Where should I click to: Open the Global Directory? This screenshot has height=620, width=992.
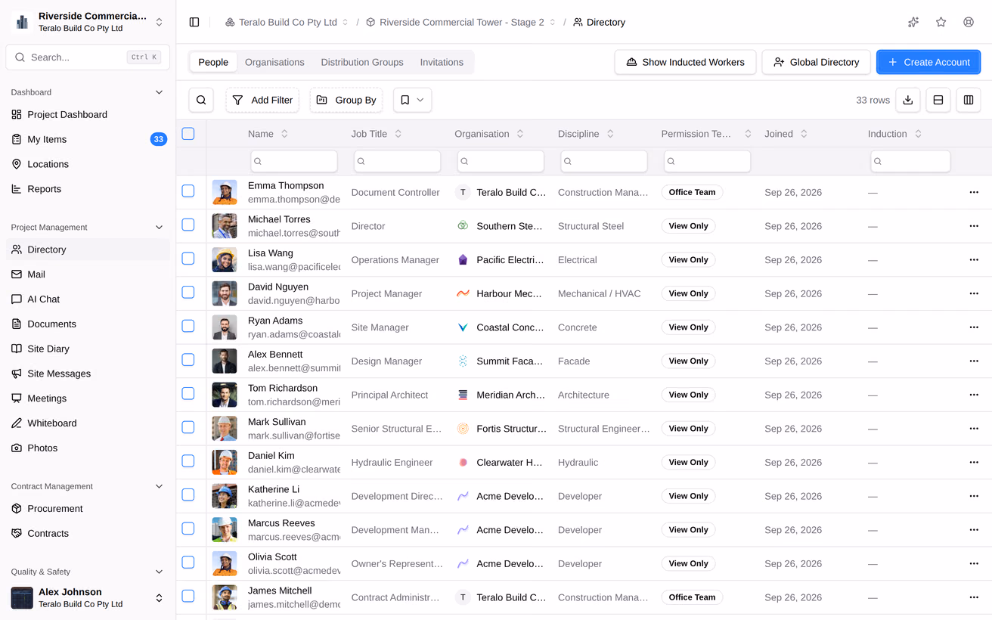click(816, 62)
